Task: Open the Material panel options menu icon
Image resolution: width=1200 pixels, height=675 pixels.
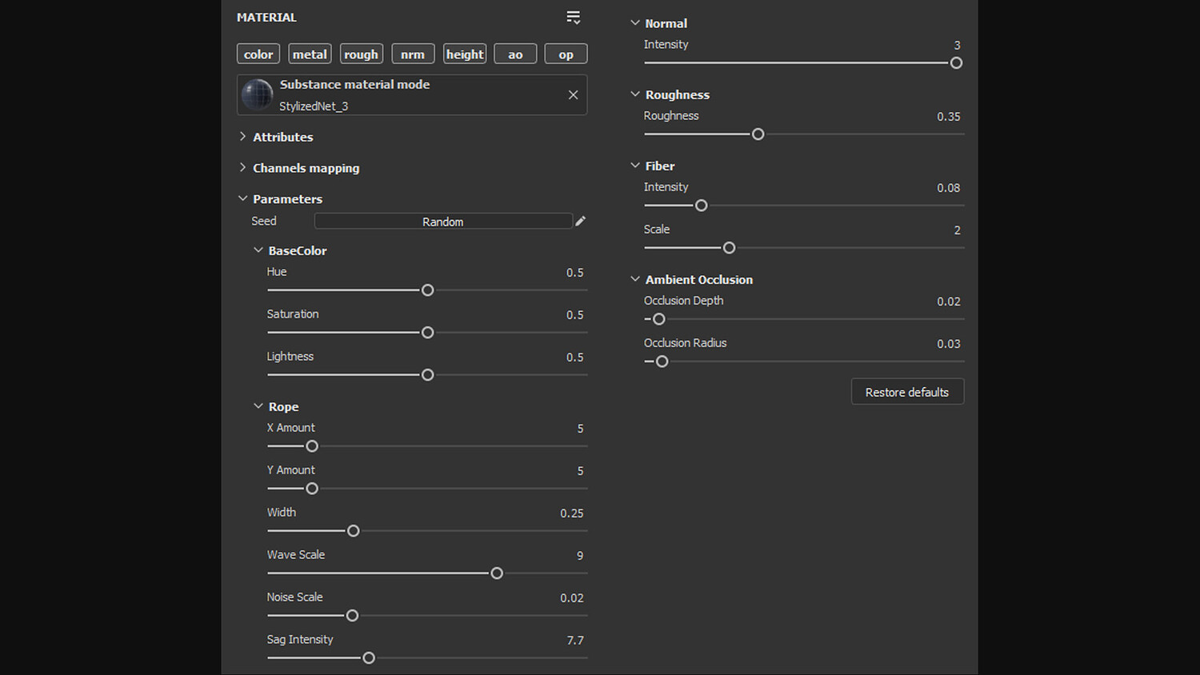Action: 573,18
